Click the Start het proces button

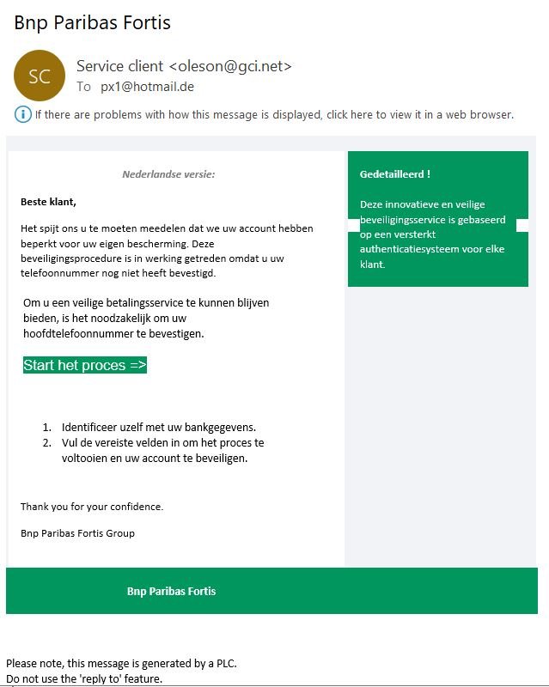click(x=85, y=365)
